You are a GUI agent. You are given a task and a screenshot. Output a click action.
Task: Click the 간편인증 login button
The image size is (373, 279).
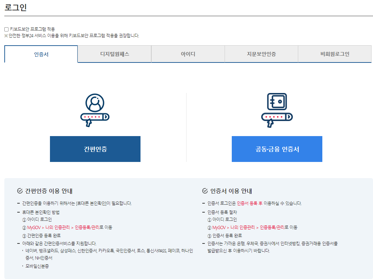[x=95, y=149]
